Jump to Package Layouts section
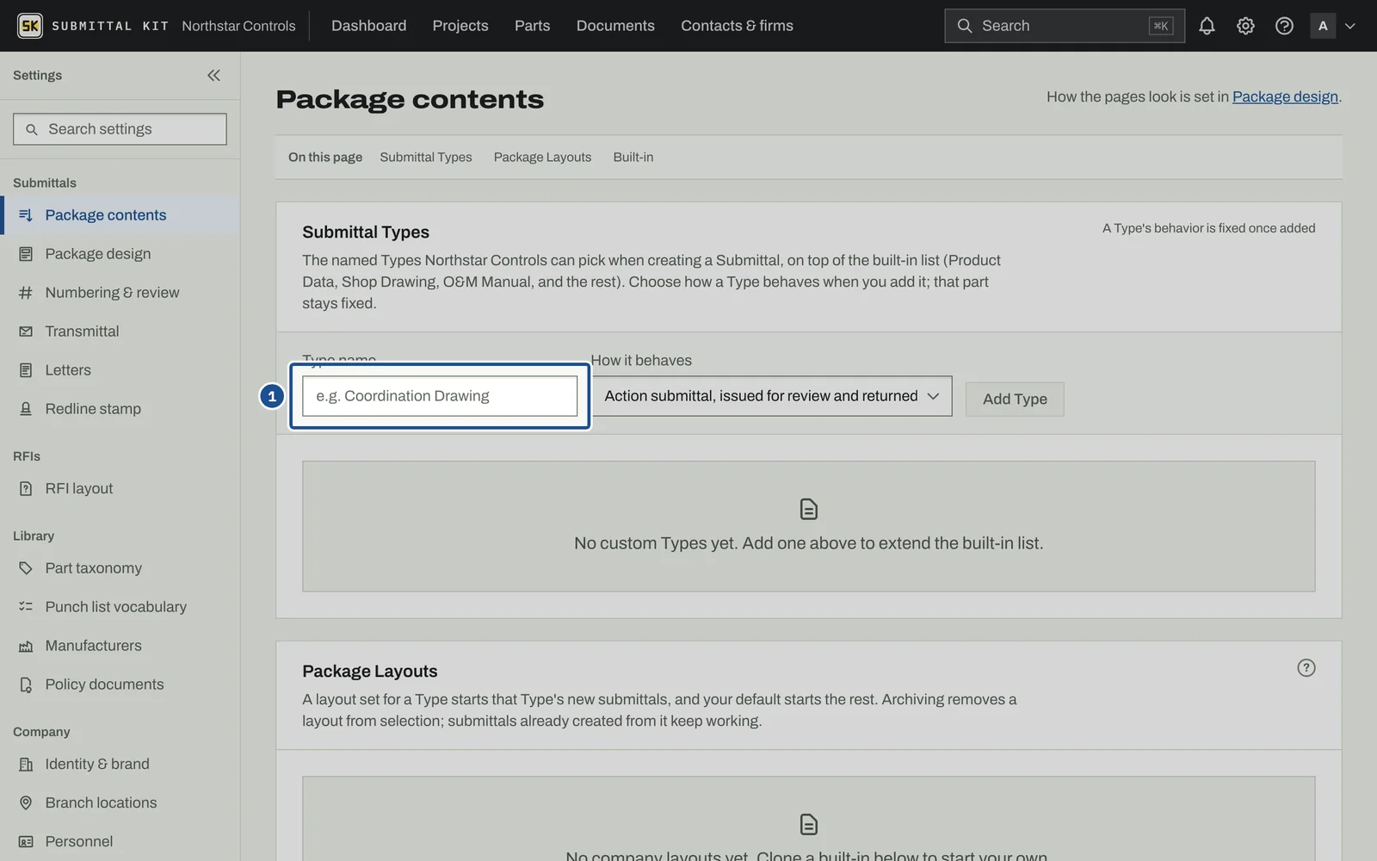1377x861 pixels. (x=542, y=158)
